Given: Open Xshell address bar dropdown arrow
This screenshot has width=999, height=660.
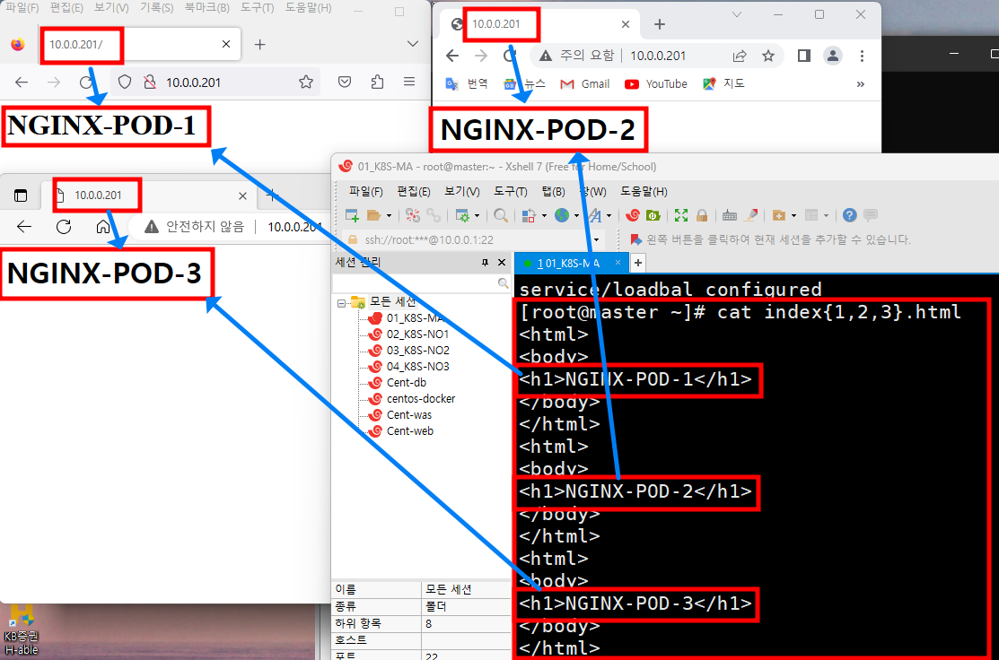Looking at the screenshot, I should [596, 240].
